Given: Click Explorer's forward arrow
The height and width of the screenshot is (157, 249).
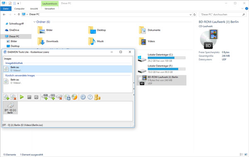Looking at the screenshot, I should (10, 15).
